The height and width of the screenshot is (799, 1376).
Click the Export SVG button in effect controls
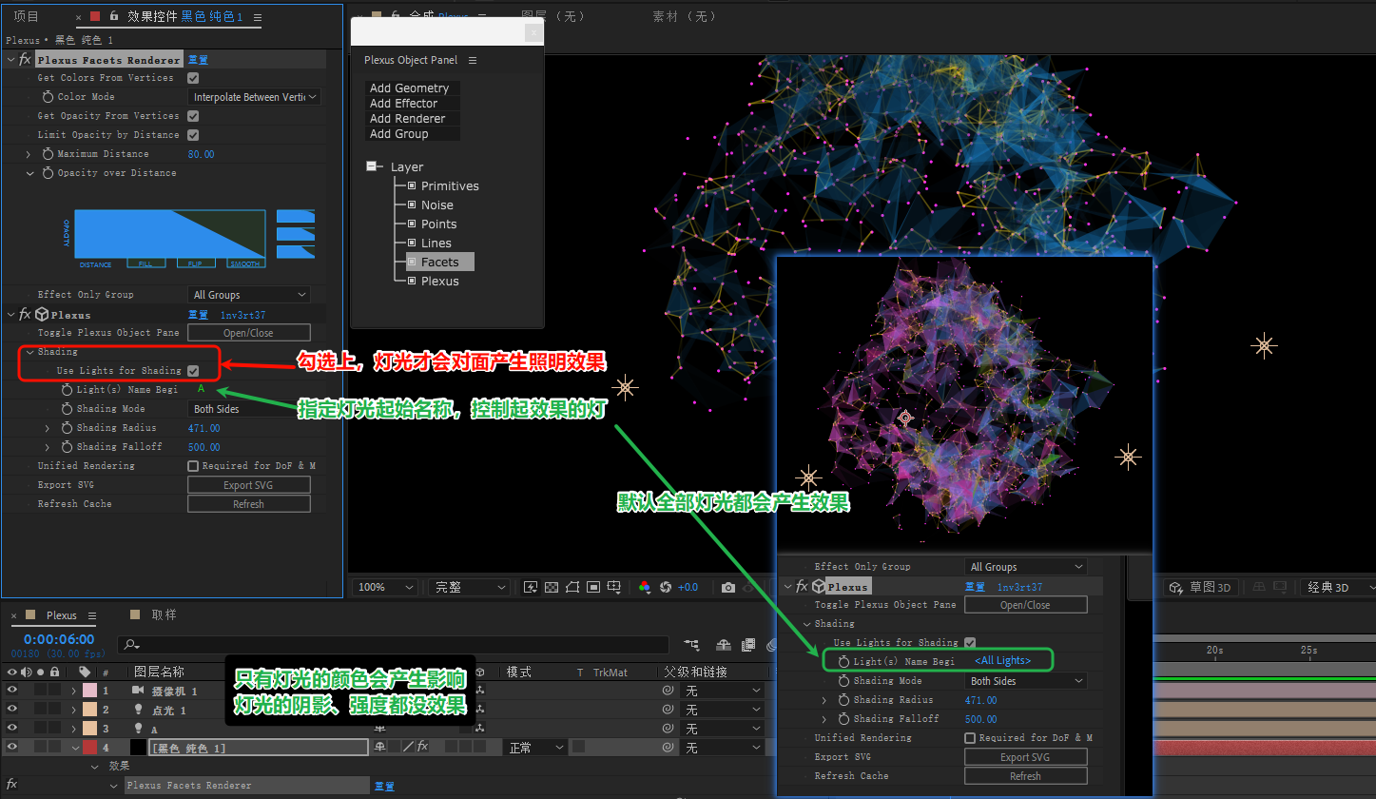click(249, 485)
